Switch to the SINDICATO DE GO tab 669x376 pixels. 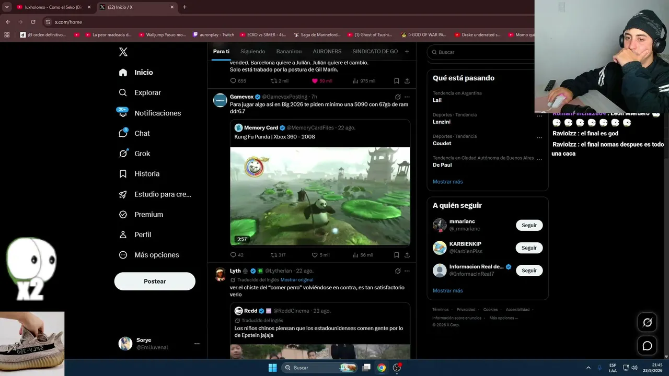375,52
